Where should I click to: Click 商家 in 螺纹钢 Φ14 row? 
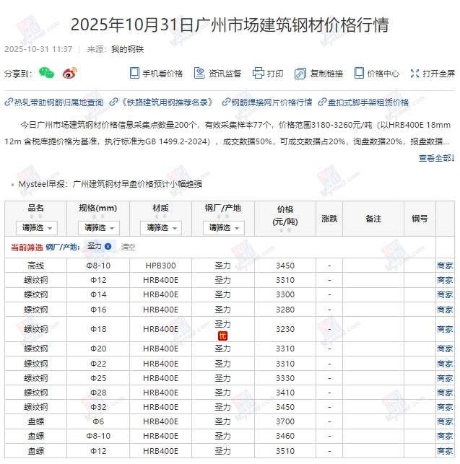pyautogui.click(x=445, y=294)
